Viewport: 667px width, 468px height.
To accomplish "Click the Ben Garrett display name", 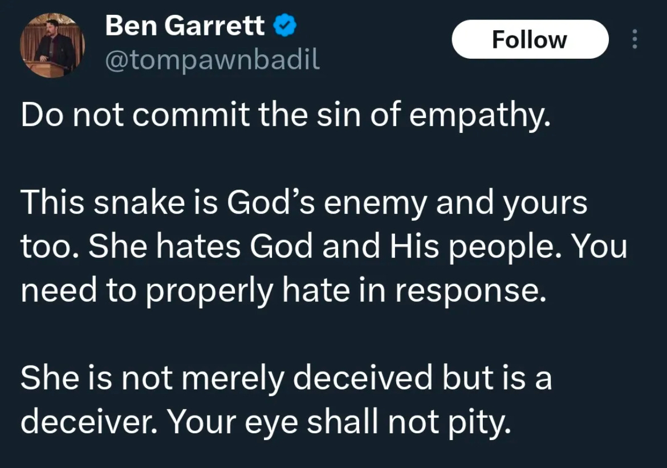I will click(x=185, y=26).
